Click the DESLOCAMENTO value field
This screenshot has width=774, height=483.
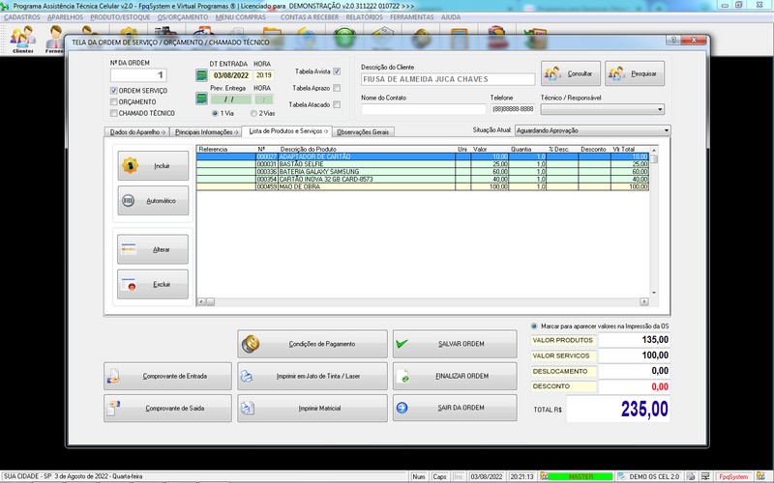tap(634, 371)
